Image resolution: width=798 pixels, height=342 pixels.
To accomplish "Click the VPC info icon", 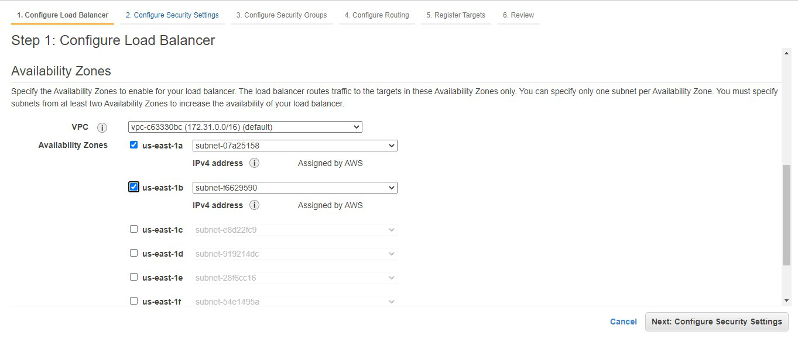I will (102, 127).
